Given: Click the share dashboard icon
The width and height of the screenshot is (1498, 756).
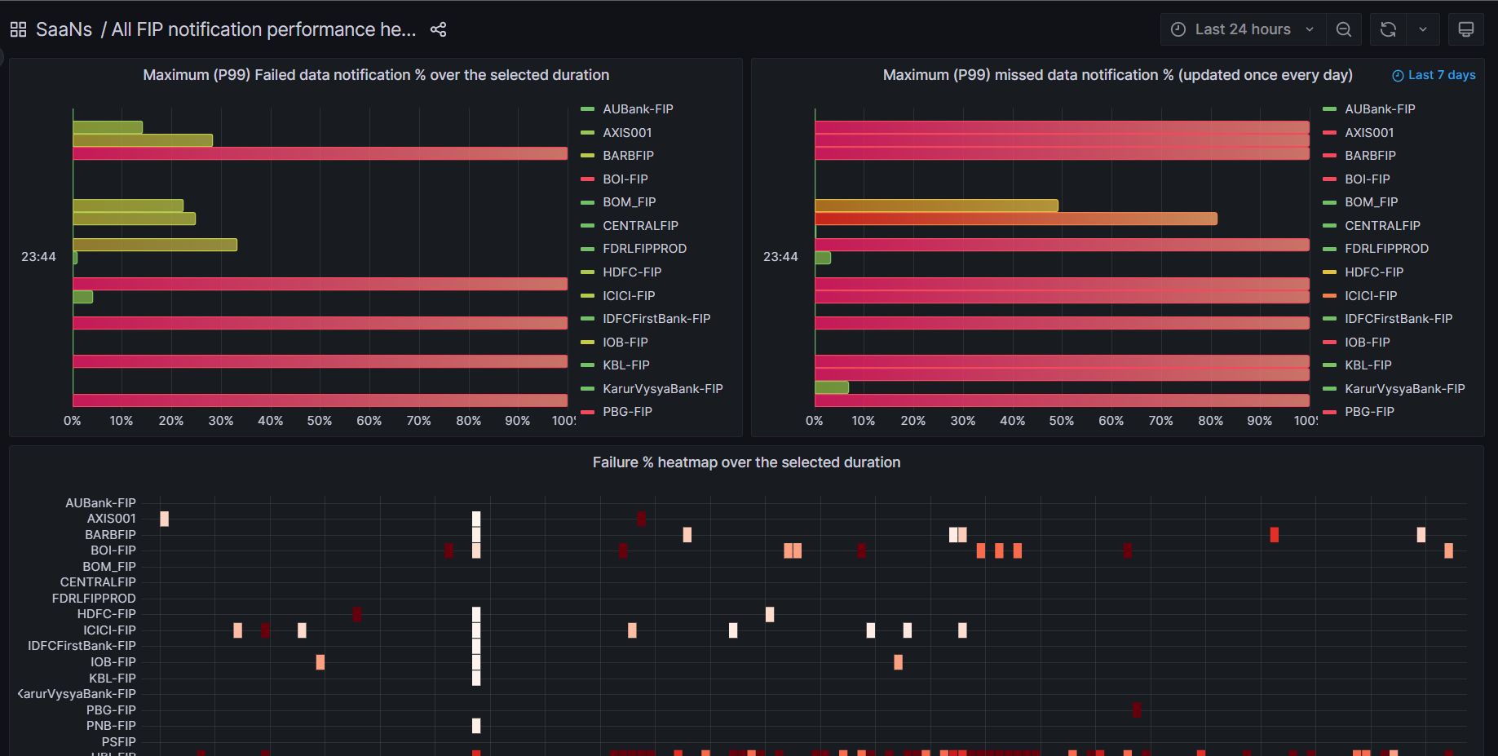Looking at the screenshot, I should pyautogui.click(x=438, y=29).
